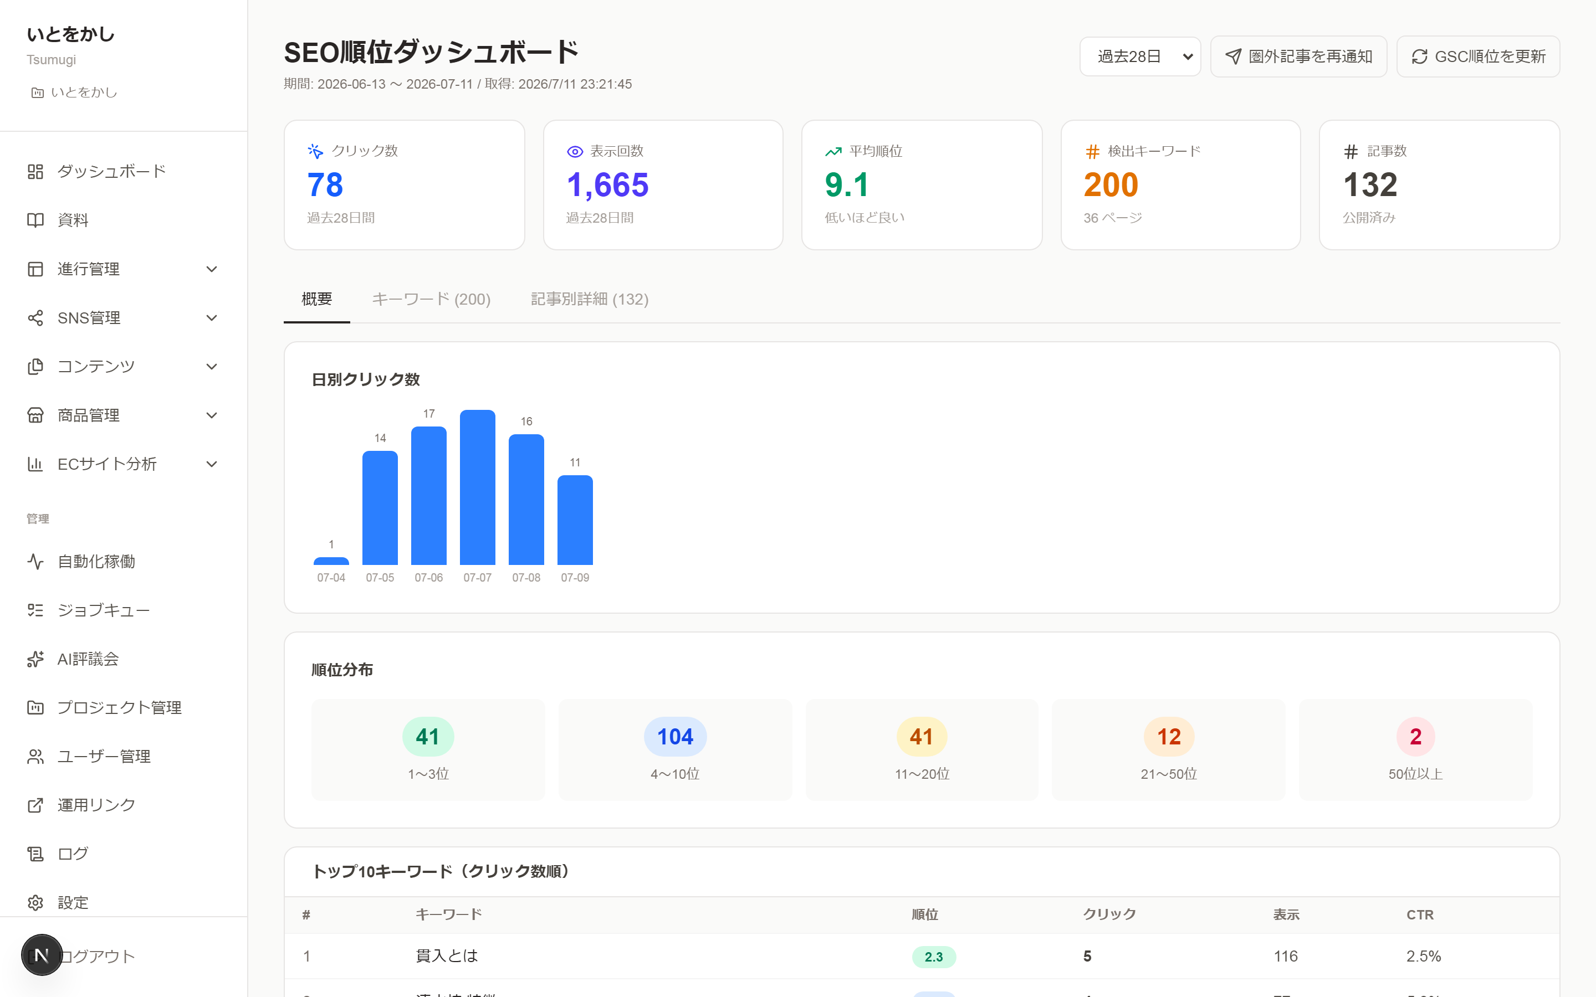
Task: Click the ジョブキュー list icon
Action: 35,610
